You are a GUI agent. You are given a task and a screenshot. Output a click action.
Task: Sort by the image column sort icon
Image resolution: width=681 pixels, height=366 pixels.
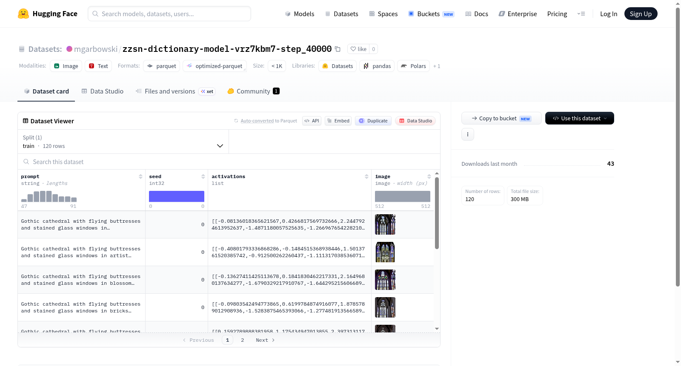(429, 176)
